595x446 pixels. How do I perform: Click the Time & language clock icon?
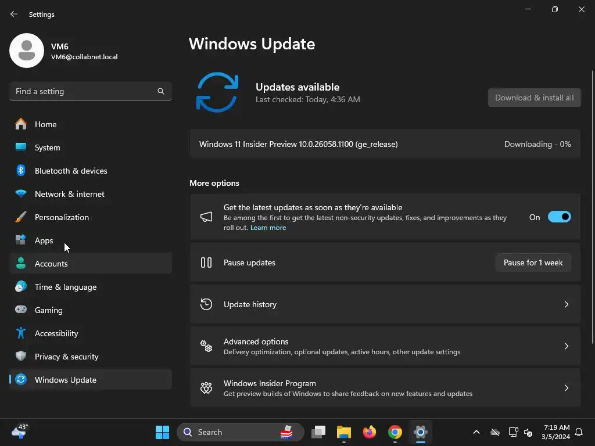pyautogui.click(x=21, y=287)
